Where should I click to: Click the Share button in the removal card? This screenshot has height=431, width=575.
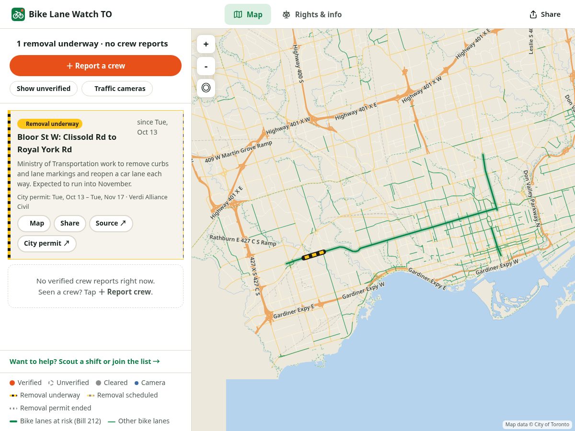[x=70, y=224]
